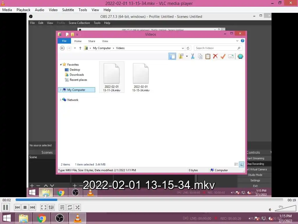Open the recent locations dropdown beside the Forward arrow
Screen dimensions: 298x224
(75, 48)
